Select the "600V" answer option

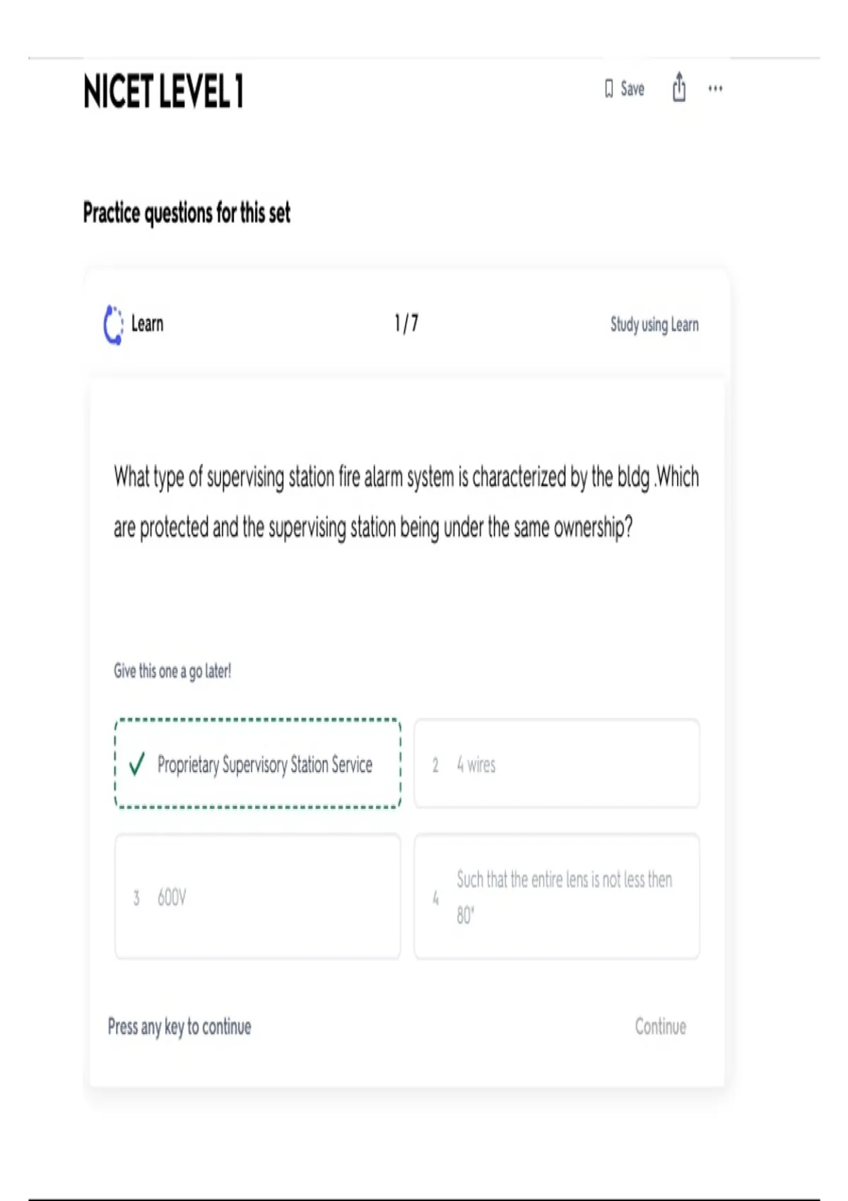(x=257, y=897)
